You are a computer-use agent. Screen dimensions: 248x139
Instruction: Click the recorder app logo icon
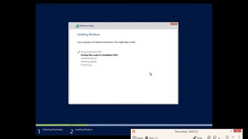pos(134,131)
